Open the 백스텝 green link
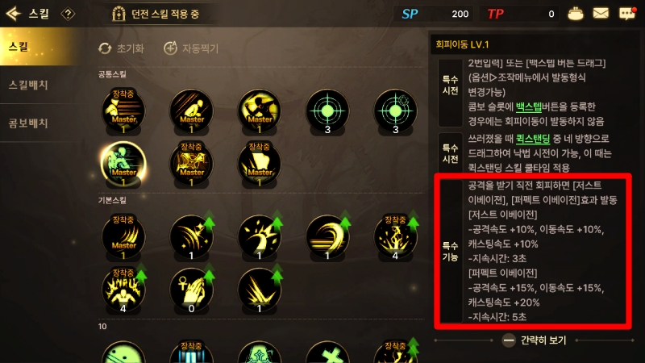This screenshot has height=363, width=645. pos(529,106)
